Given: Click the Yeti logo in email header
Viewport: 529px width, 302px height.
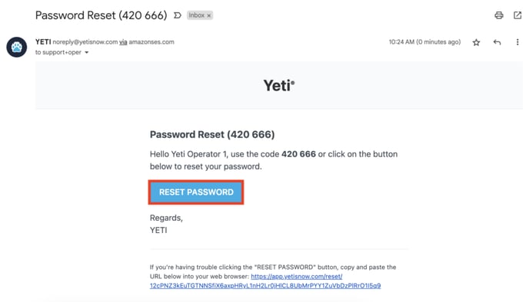Looking at the screenshot, I should (x=278, y=85).
